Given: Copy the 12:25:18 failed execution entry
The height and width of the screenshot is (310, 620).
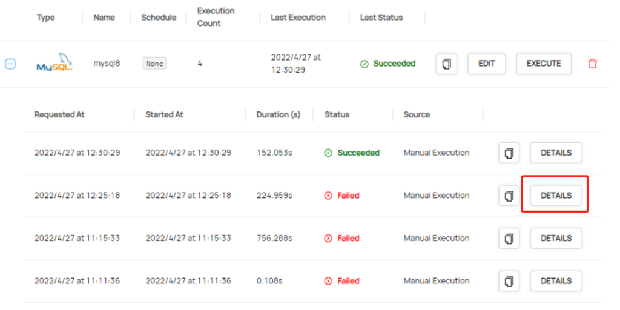Looking at the screenshot, I should pyautogui.click(x=509, y=196).
